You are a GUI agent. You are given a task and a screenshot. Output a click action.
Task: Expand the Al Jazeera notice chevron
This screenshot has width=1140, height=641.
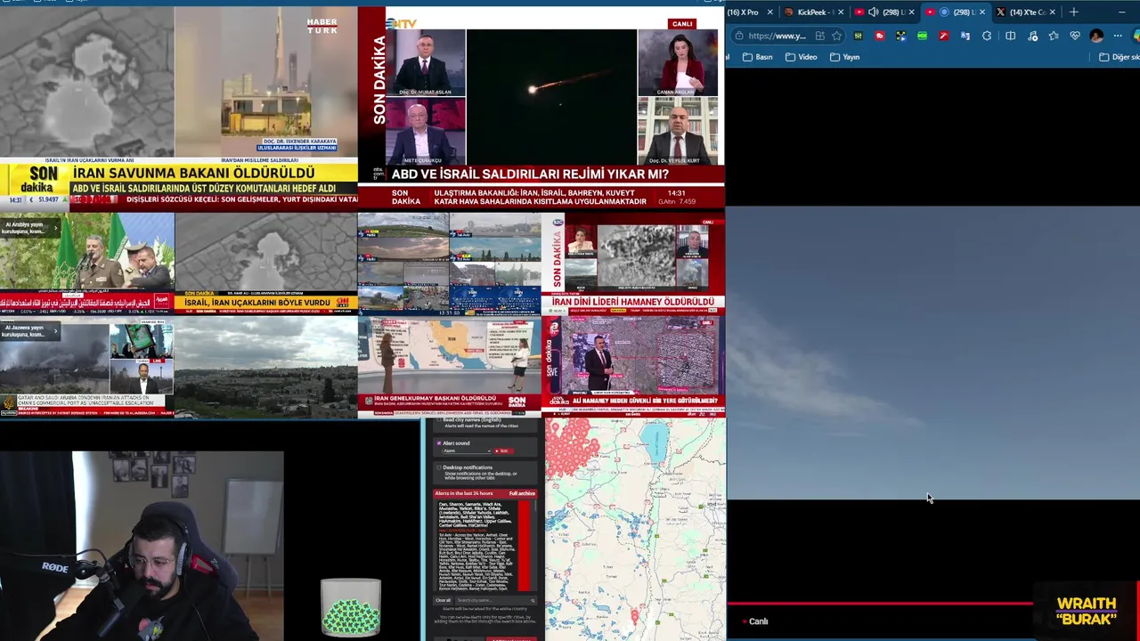coord(55,331)
